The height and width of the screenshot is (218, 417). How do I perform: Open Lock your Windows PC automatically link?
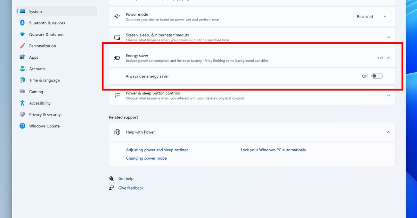273,150
